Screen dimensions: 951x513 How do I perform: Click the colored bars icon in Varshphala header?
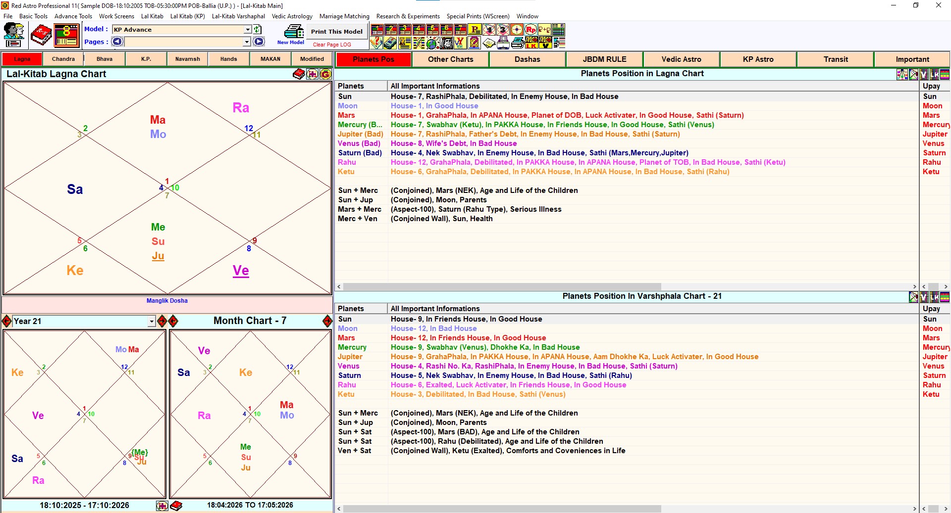[945, 297]
